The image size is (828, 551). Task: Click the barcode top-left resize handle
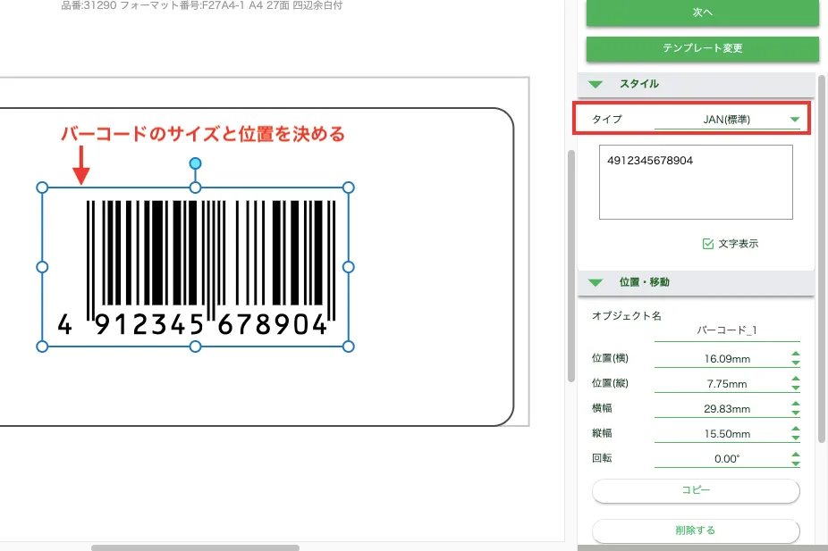(x=42, y=188)
